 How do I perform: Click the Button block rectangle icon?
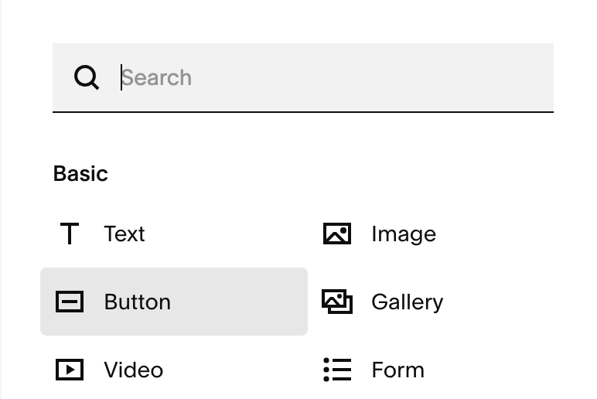click(70, 302)
